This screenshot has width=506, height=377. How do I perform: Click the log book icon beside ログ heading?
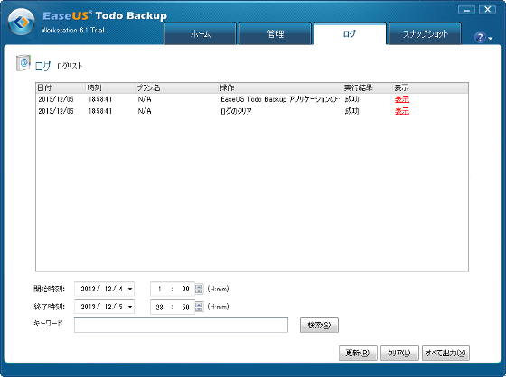(23, 63)
